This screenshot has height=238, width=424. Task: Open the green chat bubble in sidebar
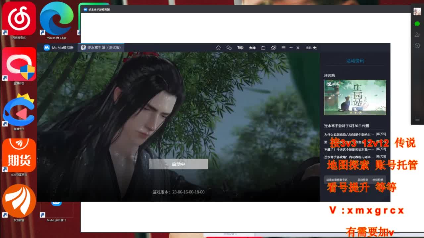pos(417,23)
